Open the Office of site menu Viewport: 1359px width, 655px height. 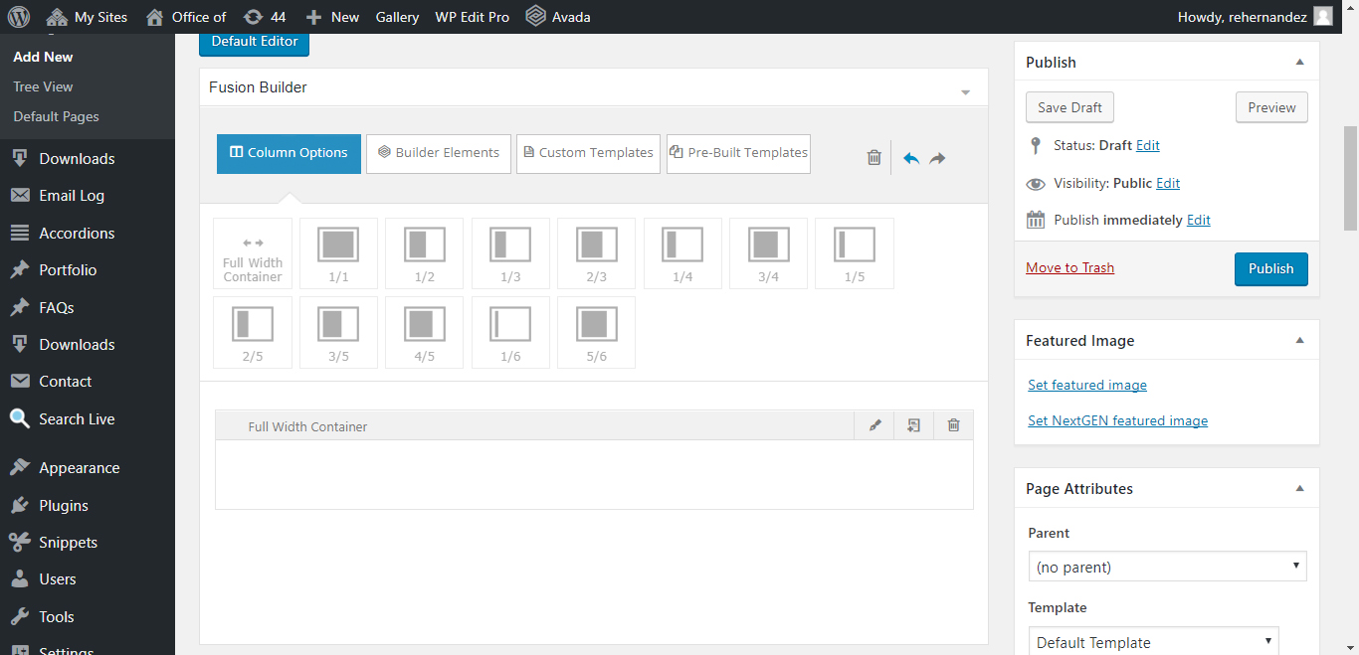[x=185, y=17]
